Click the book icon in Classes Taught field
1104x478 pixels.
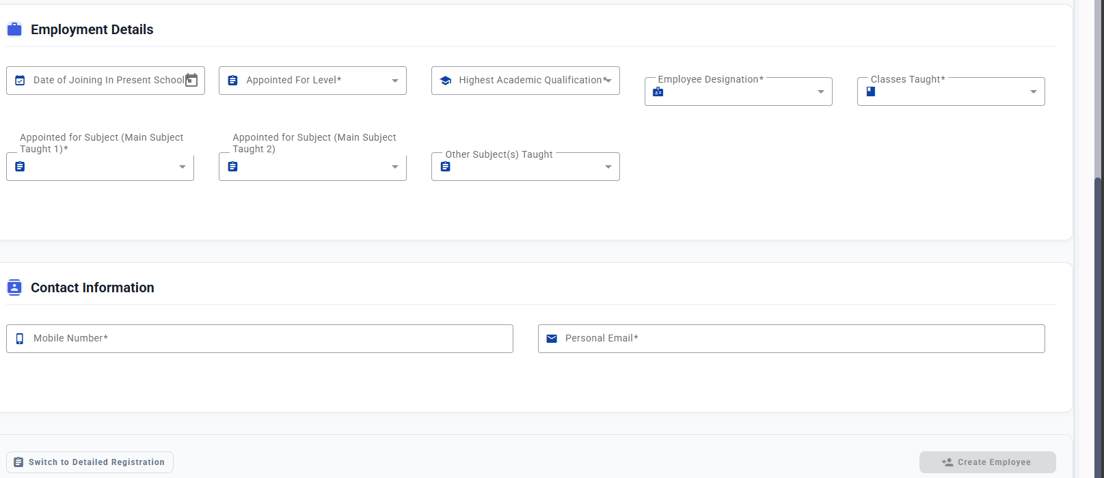click(x=871, y=92)
